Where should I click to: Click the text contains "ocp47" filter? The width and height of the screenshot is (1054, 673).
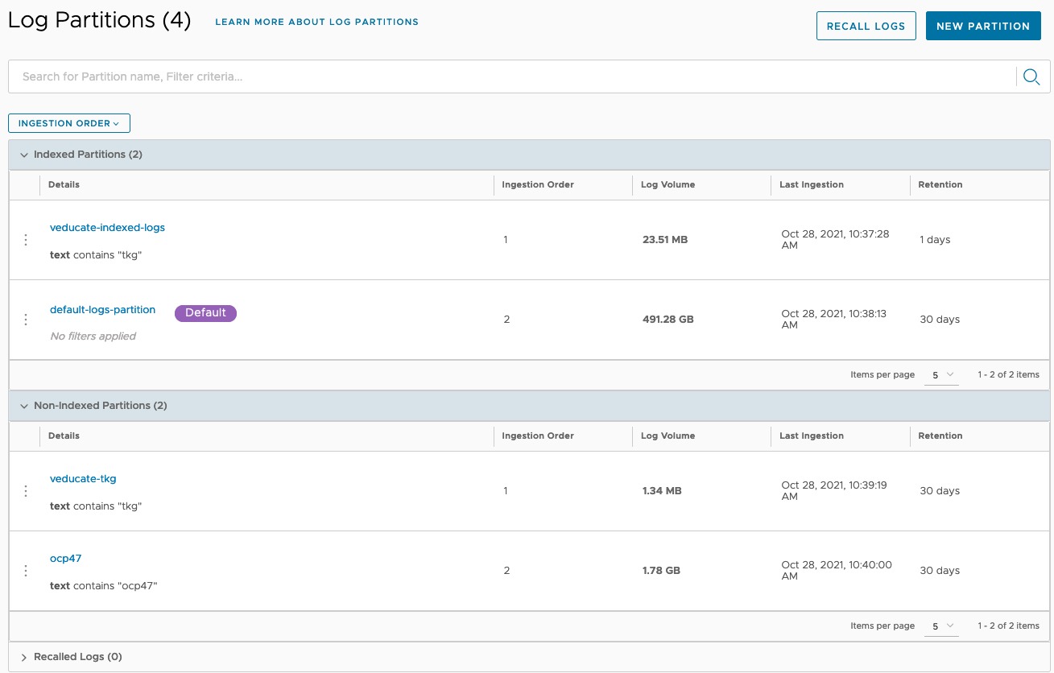coord(103,586)
